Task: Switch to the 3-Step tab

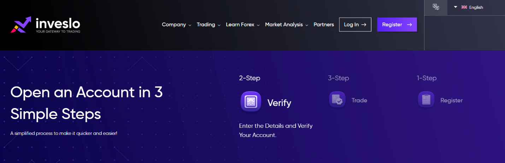Action: click(x=338, y=78)
